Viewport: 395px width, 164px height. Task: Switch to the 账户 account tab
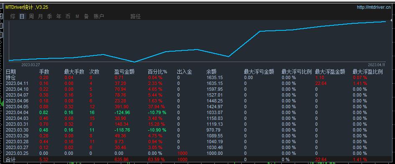99,17
